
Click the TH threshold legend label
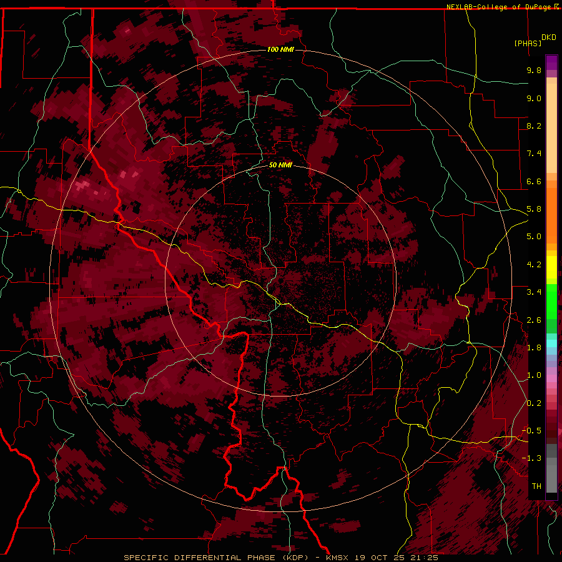[x=536, y=486]
